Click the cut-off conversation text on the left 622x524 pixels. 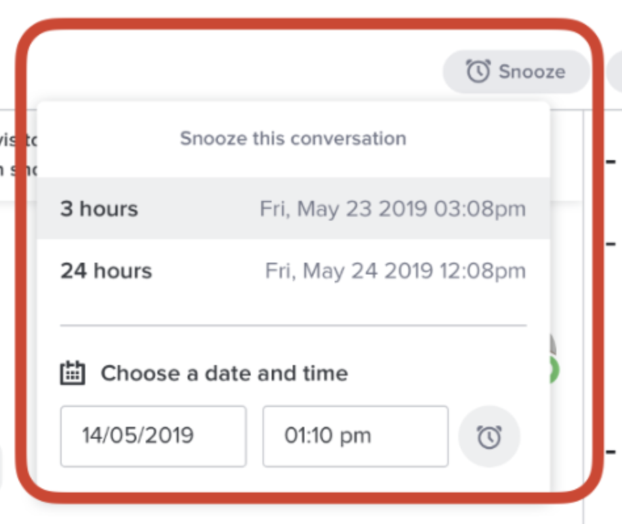(x=18, y=155)
